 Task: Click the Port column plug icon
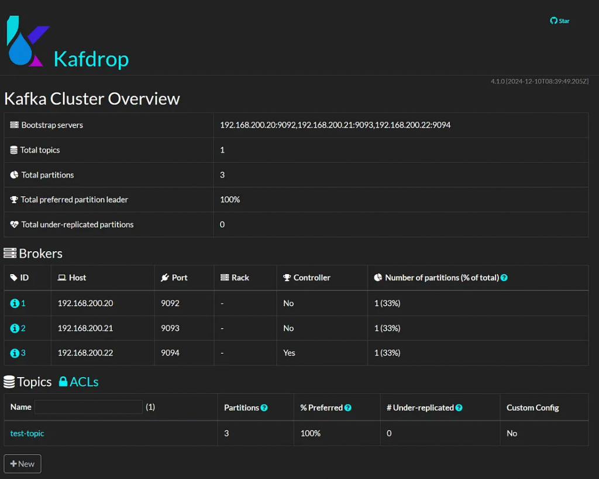click(x=164, y=278)
